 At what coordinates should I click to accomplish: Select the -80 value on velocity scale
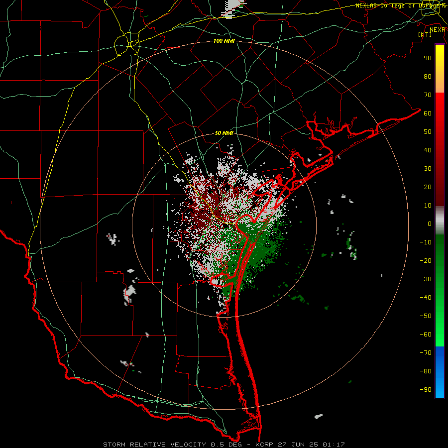click(426, 371)
